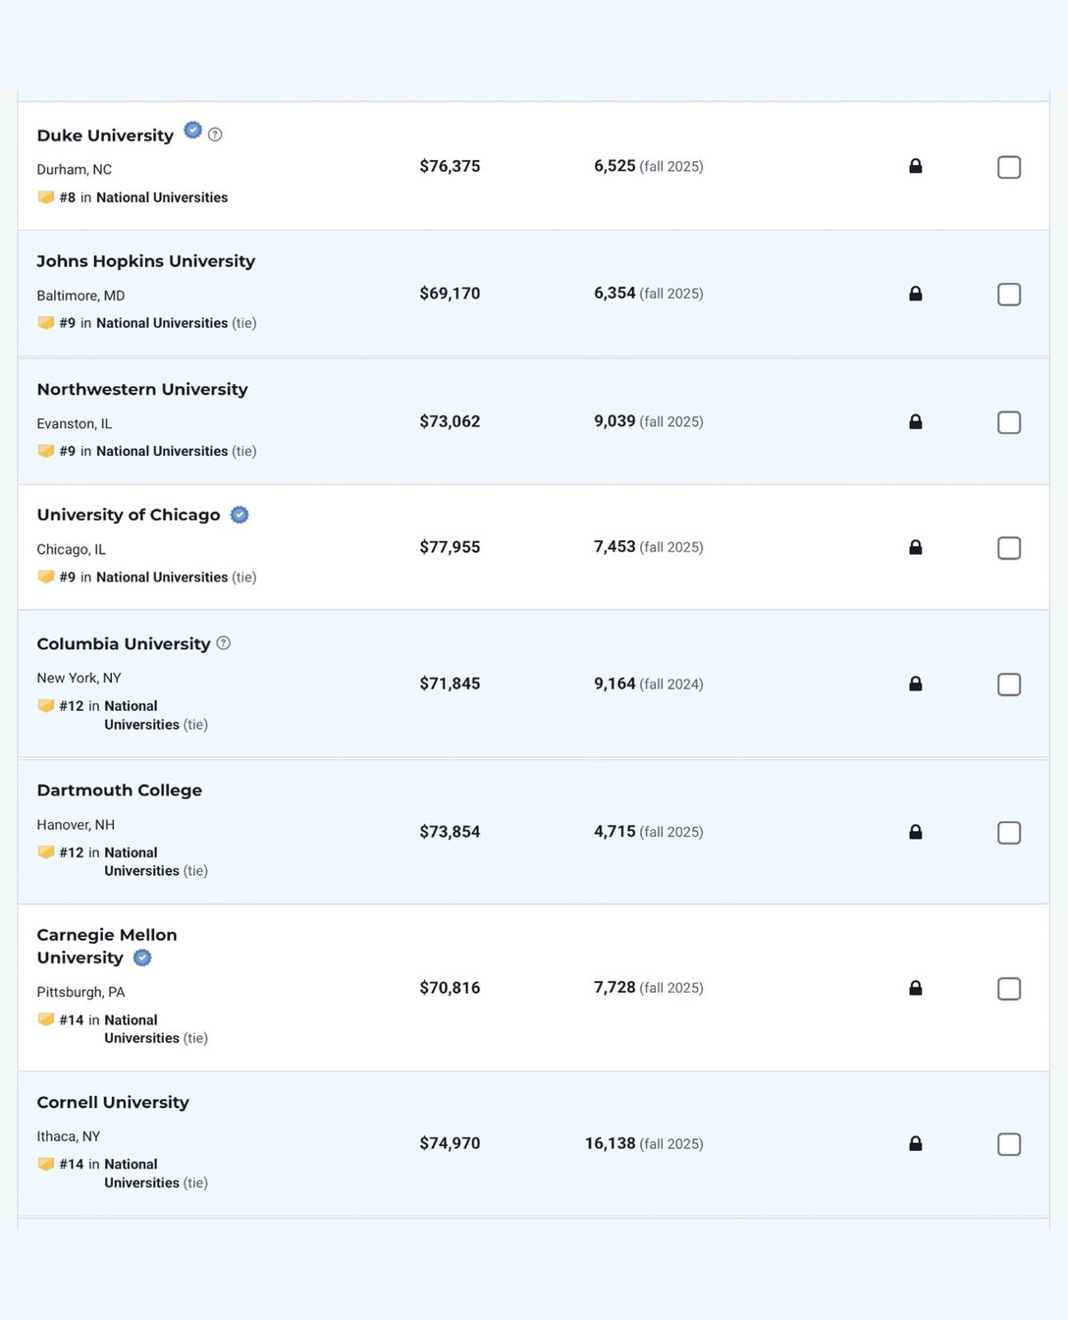Image resolution: width=1068 pixels, height=1320 pixels.
Task: Open the Northwestern University profile link
Action: [142, 389]
